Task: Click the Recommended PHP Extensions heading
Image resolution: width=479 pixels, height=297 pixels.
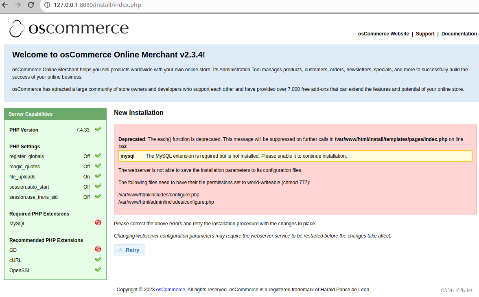Action: [46, 240]
